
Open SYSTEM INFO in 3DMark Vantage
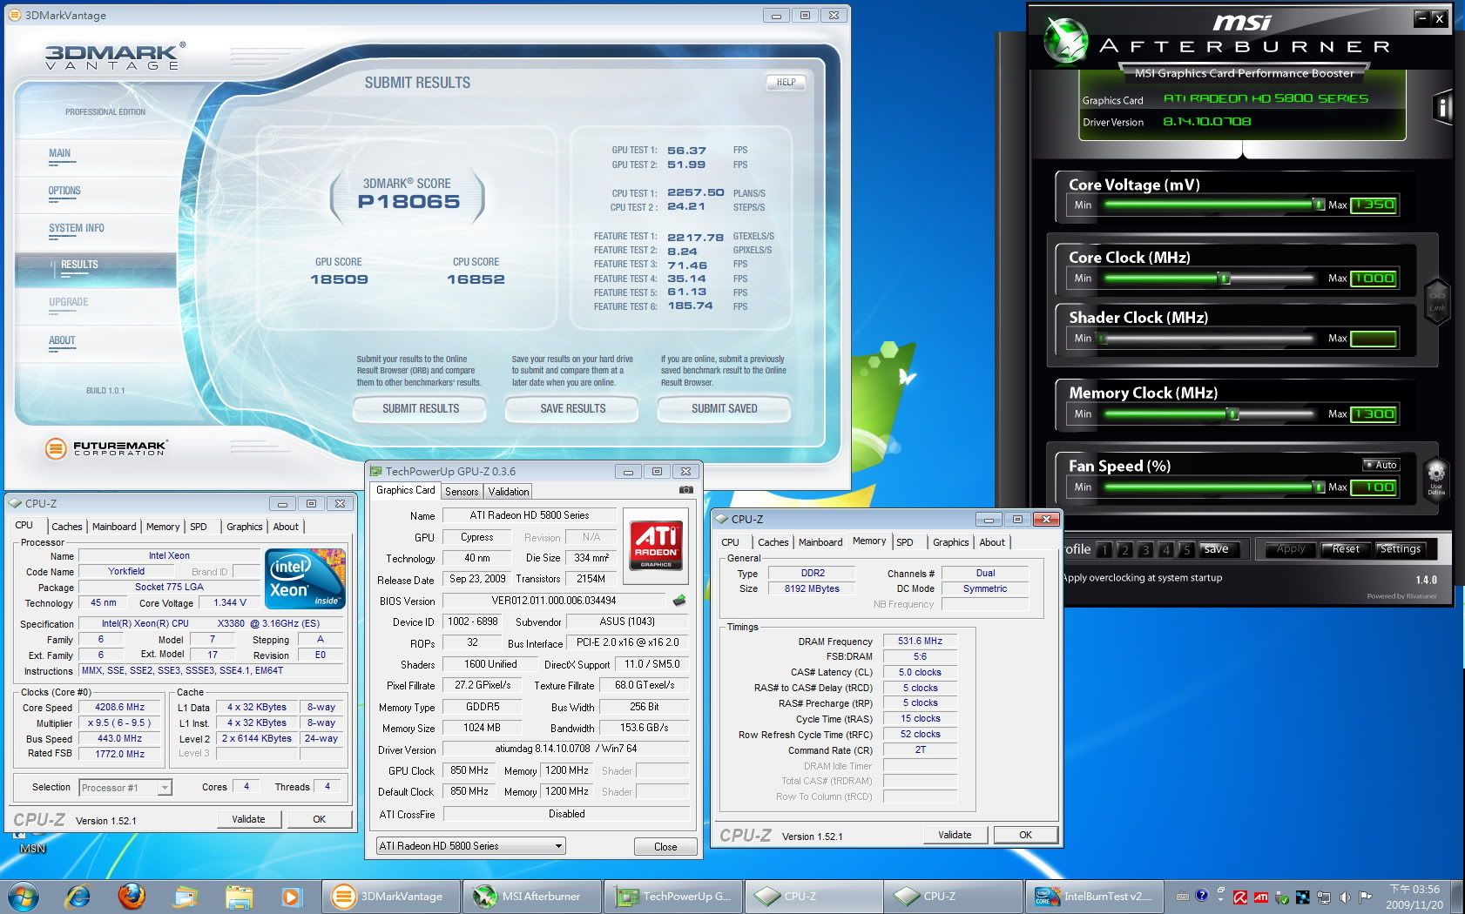coord(77,228)
